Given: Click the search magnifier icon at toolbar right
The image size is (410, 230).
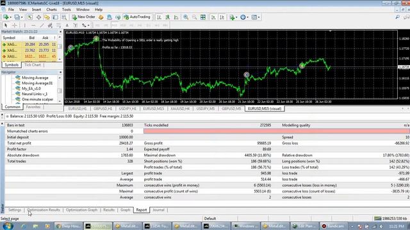Looking at the screenshot, I should (x=397, y=17).
